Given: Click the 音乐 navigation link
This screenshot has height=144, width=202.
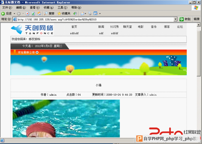Looking at the screenshot, I should (x=154, y=27).
